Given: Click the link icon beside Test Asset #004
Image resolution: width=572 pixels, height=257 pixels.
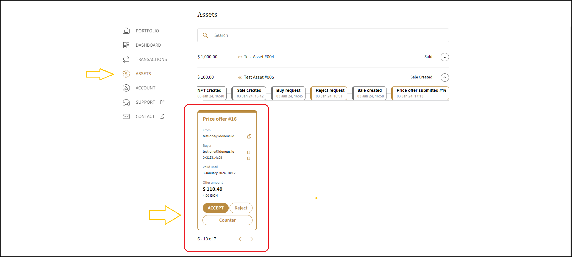Looking at the screenshot, I should (240, 57).
